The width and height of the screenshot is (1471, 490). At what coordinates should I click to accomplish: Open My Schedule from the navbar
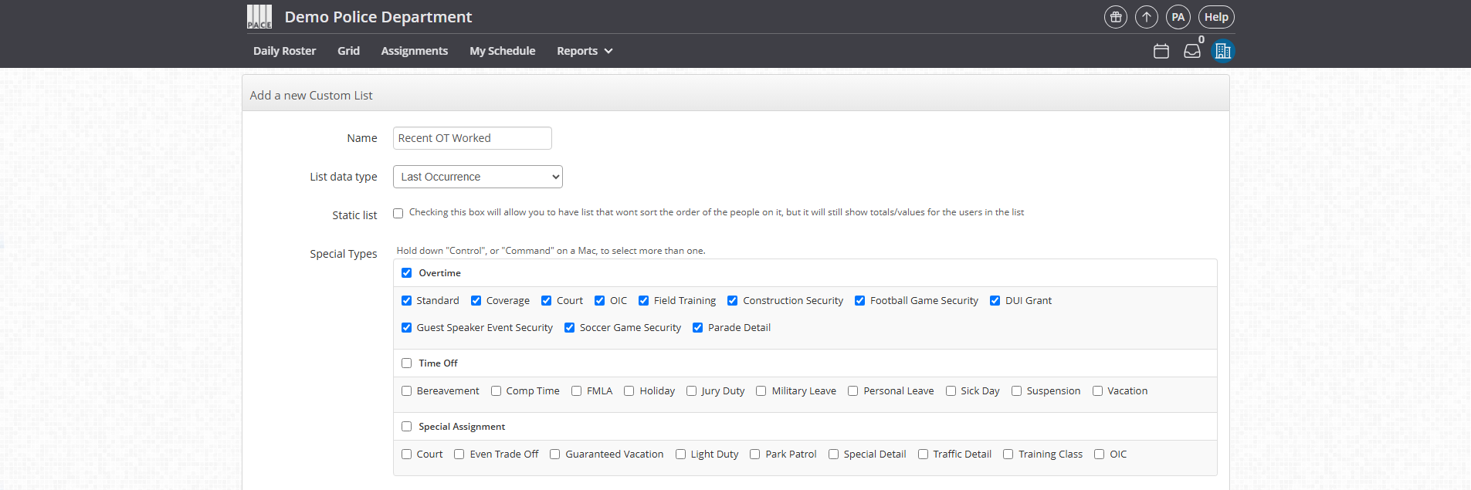pyautogui.click(x=502, y=51)
